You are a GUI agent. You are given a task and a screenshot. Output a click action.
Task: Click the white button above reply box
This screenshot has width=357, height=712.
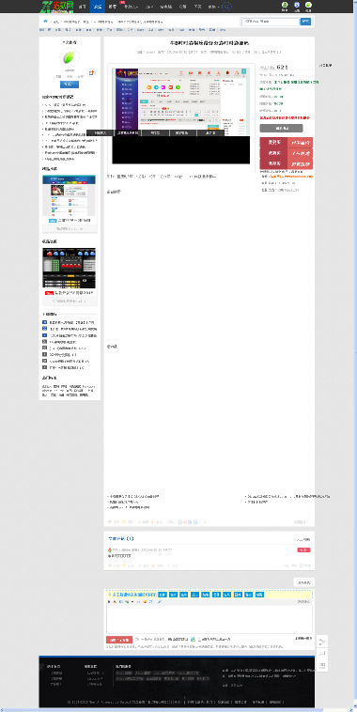click(x=303, y=582)
